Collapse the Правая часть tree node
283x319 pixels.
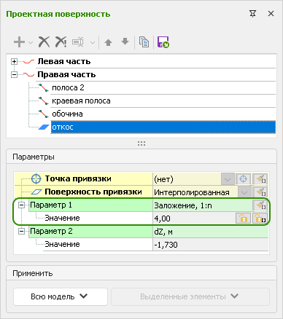[14, 75]
